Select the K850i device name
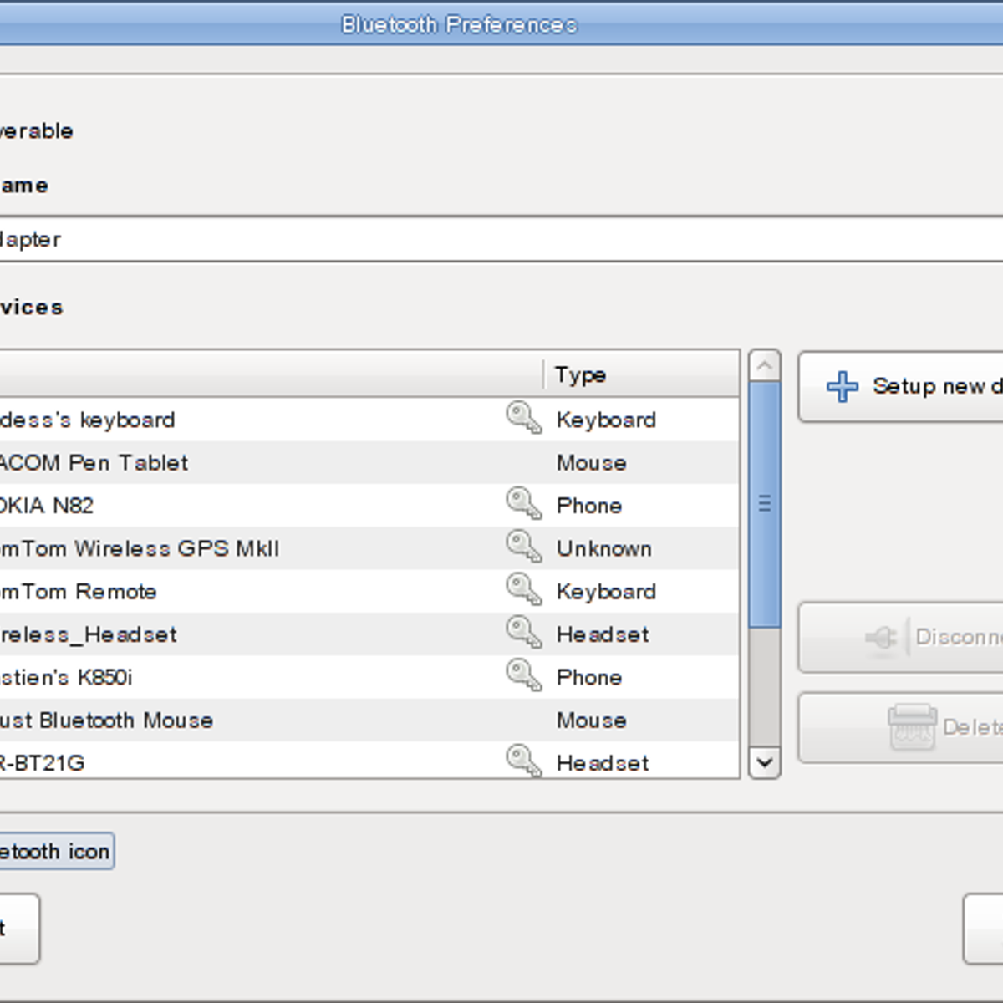 coord(66,677)
